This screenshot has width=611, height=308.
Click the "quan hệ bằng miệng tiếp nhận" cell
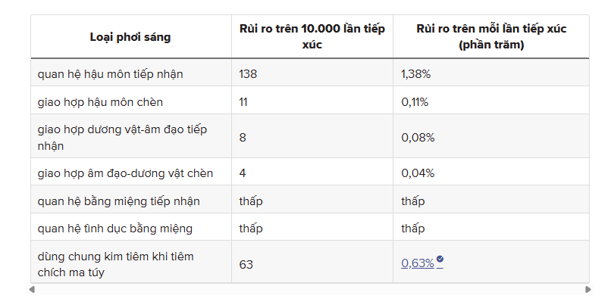click(119, 201)
